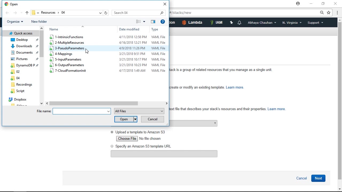Image resolution: width=342 pixels, height=192 pixels.
Task: Go up one folder level
Action: (x=27, y=13)
